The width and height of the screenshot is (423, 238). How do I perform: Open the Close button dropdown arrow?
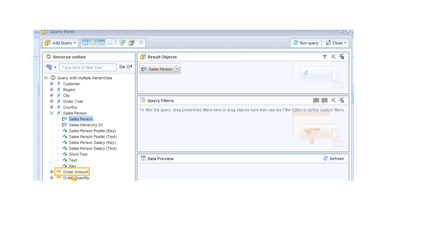345,43
